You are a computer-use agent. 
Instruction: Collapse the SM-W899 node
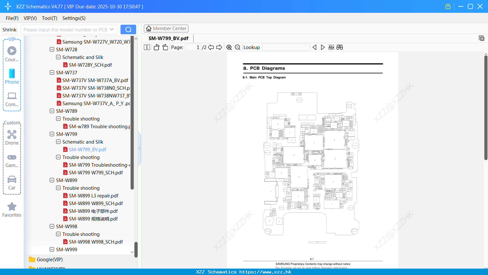click(x=52, y=180)
